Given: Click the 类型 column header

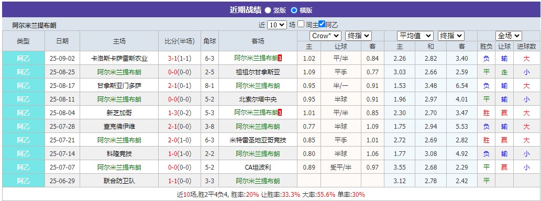Looking at the screenshot, I should (x=24, y=41).
